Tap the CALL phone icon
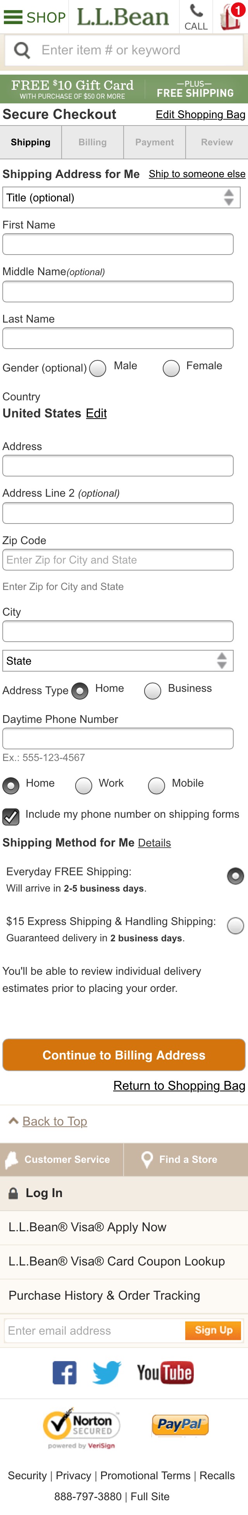 (196, 17)
